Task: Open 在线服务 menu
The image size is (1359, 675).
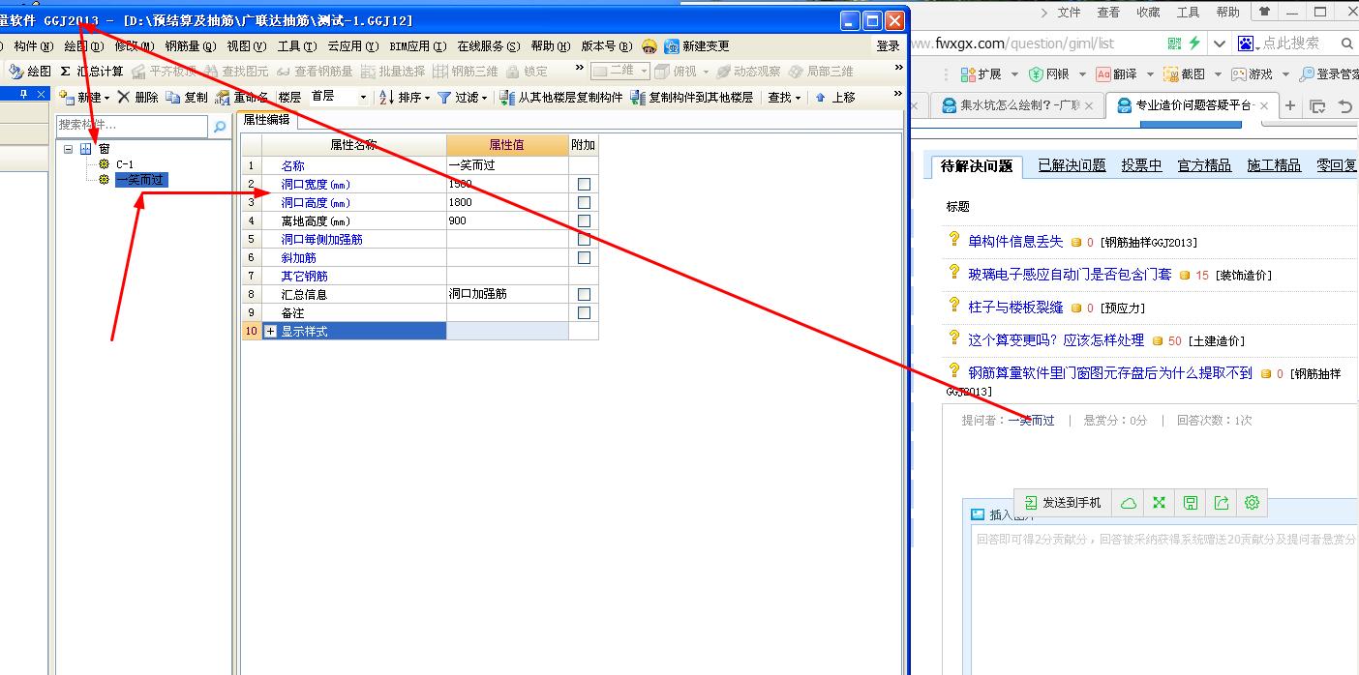Action: (x=489, y=45)
